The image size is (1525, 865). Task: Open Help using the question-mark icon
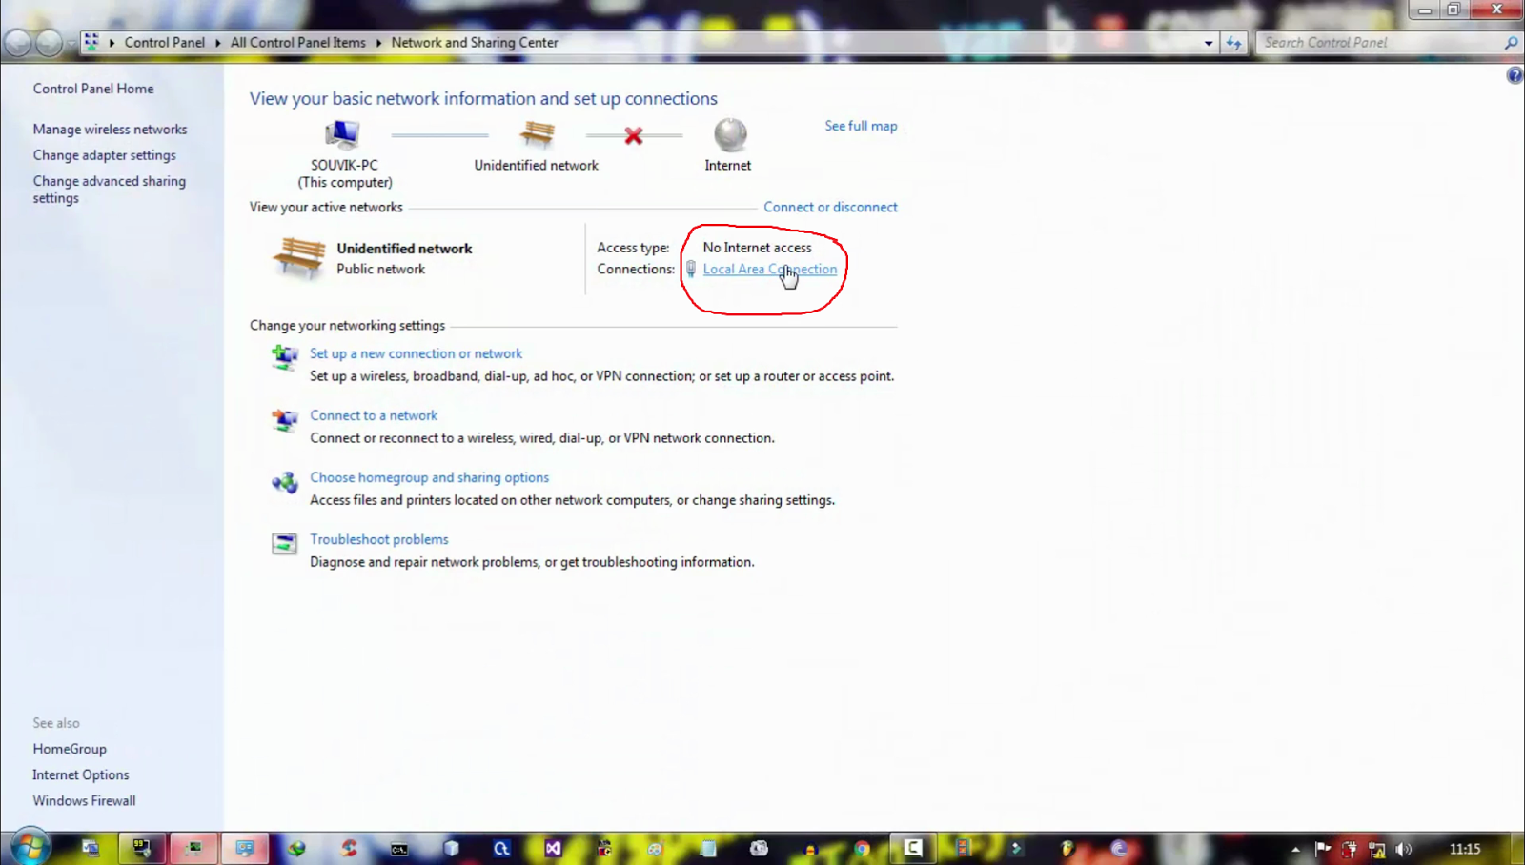1515,74
